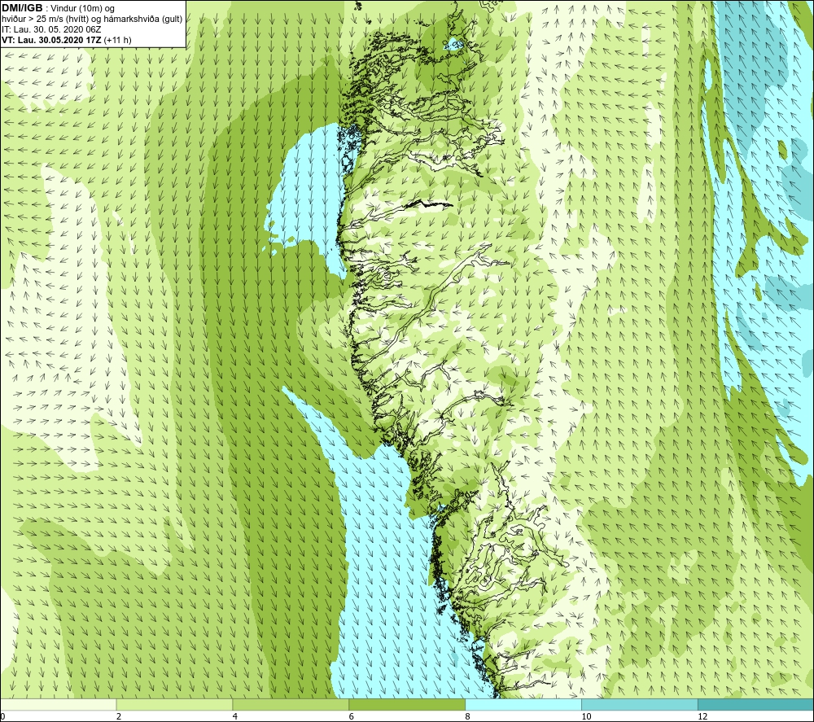The width and height of the screenshot is (814, 722).
Task: Click the 2–4 m/s light green legend swatch
Action: [x=174, y=704]
